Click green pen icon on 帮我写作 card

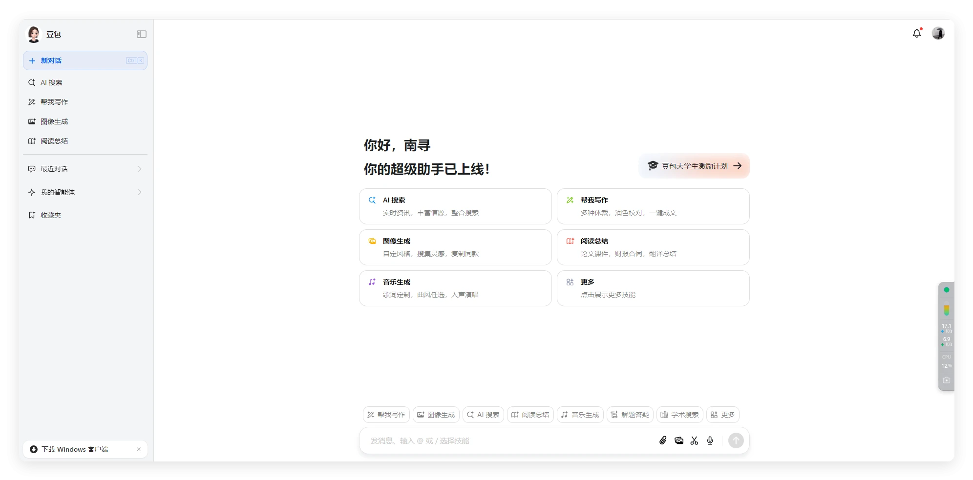point(570,200)
